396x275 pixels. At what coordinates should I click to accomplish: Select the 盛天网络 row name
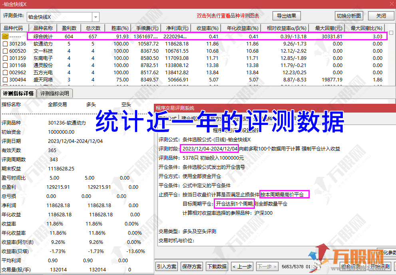[43, 80]
